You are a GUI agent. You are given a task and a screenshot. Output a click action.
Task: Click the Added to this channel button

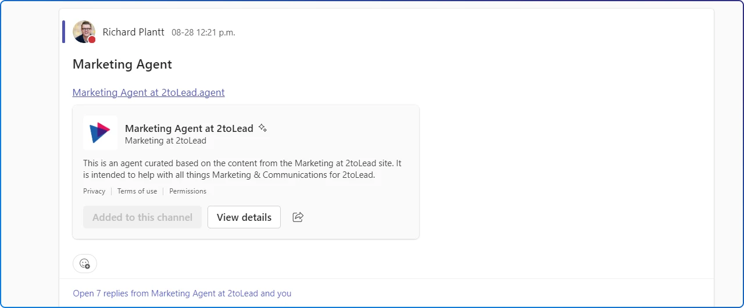pyautogui.click(x=142, y=217)
